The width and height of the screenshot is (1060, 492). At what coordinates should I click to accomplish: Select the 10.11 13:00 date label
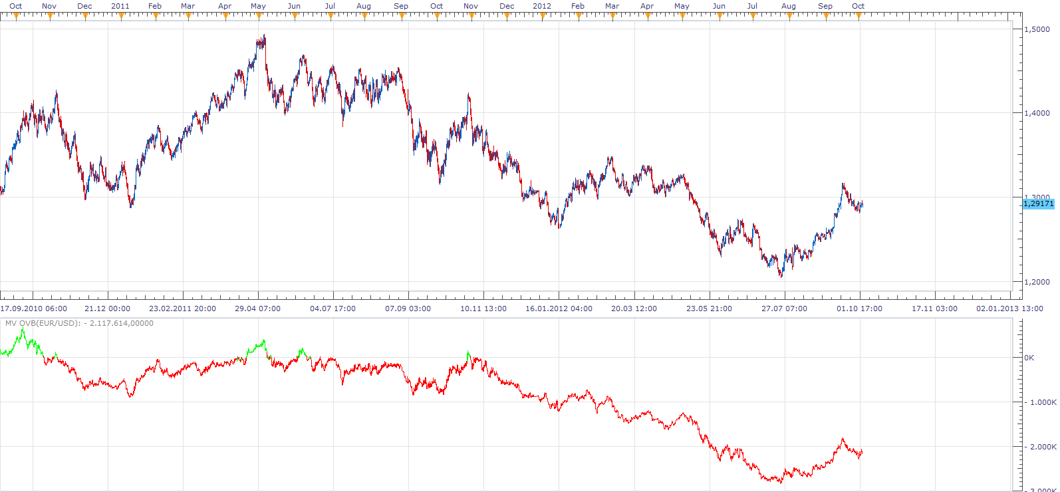tap(483, 308)
